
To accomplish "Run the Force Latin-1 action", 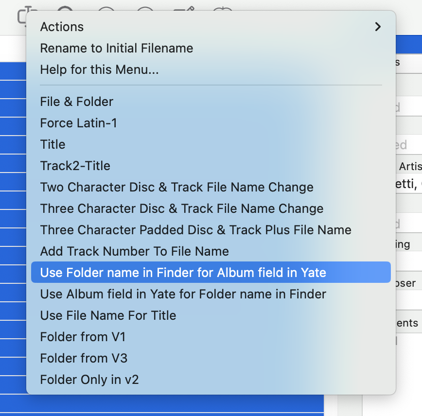I will [78, 123].
